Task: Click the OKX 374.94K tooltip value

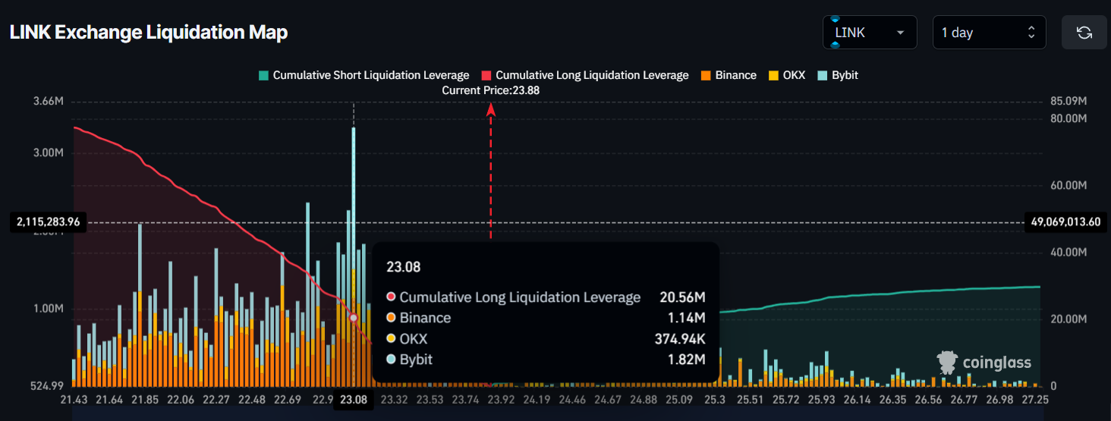Action: [x=681, y=338]
